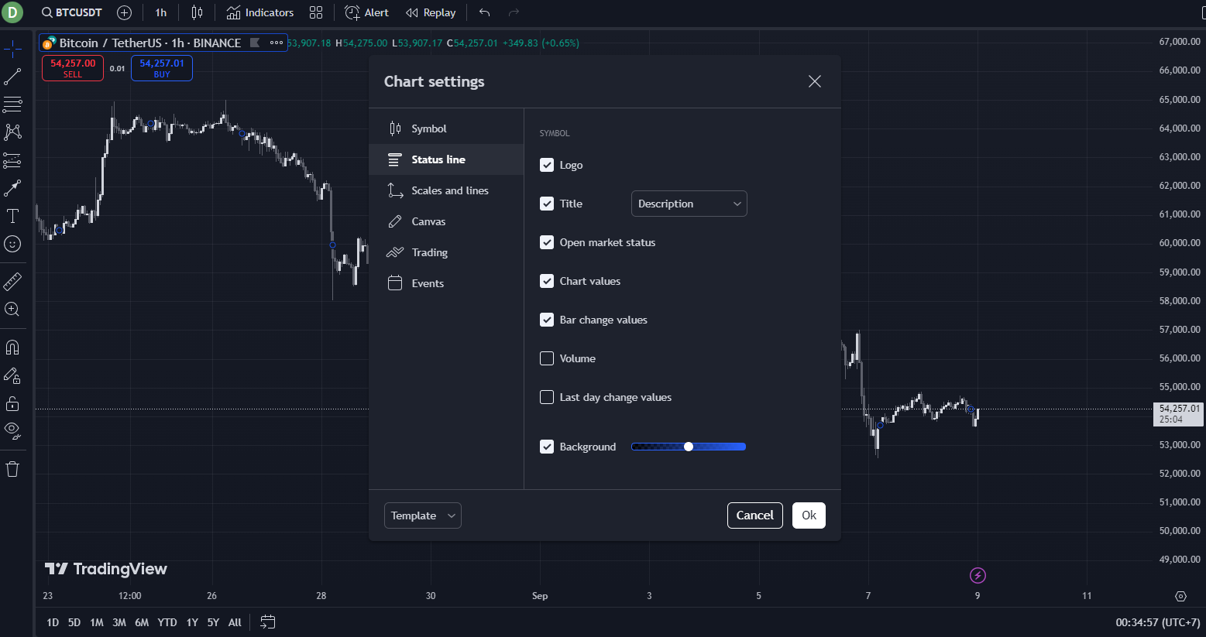This screenshot has height=637, width=1206.
Task: Set the 1D date range
Action: coord(53,622)
